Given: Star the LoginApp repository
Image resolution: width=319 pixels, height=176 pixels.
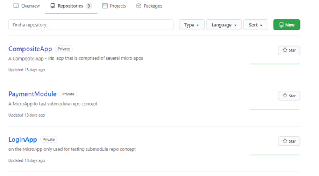Looking at the screenshot, I should [x=289, y=141].
